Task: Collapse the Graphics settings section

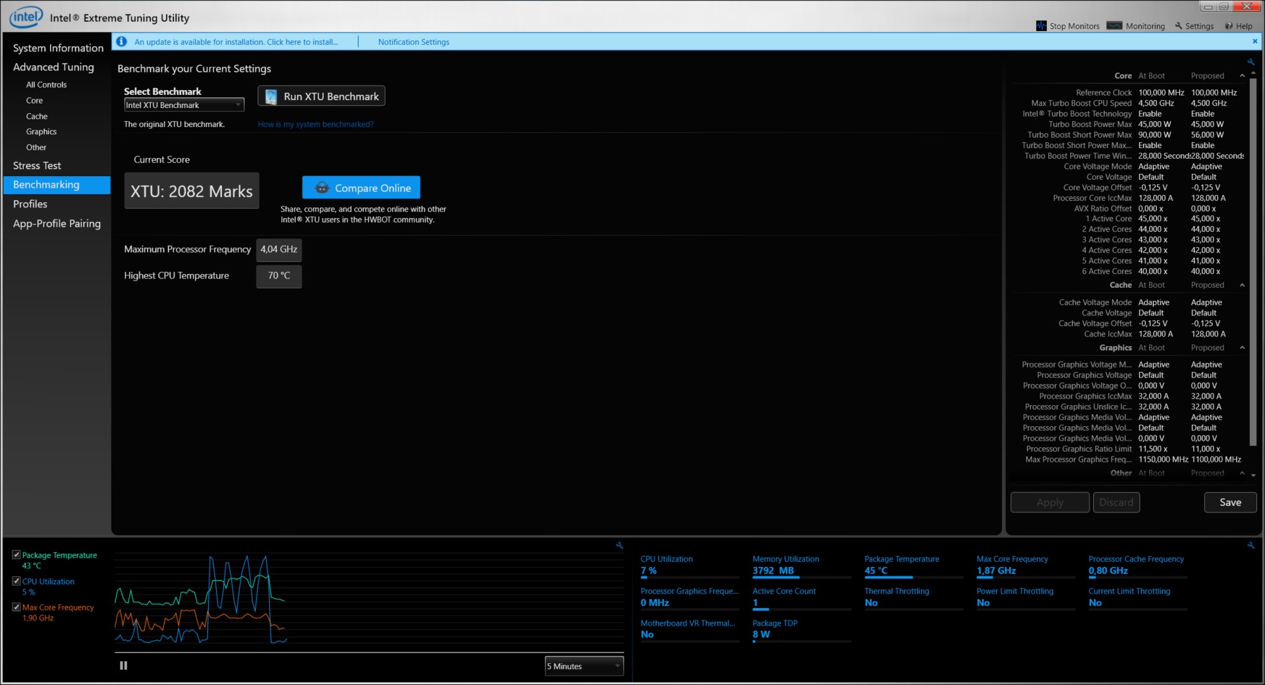Action: click(x=1242, y=348)
